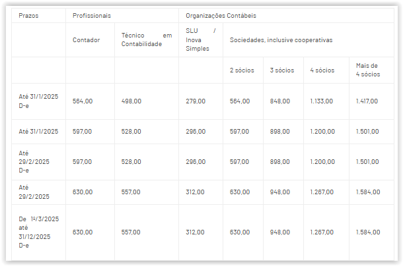The height and width of the screenshot is (266, 403).
Task: Select the Até 31/1/2025 D-e row label
Action: 38,101
